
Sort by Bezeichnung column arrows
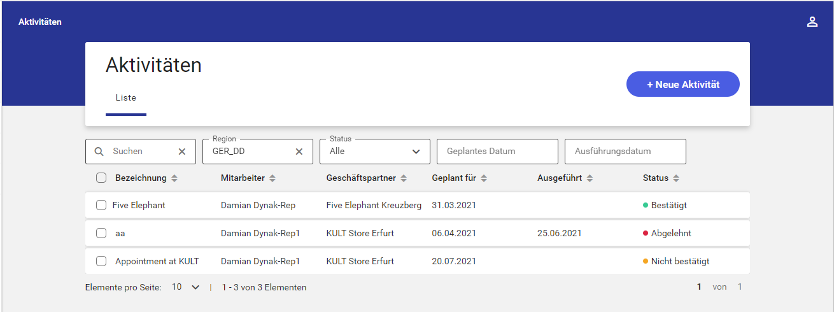point(174,178)
